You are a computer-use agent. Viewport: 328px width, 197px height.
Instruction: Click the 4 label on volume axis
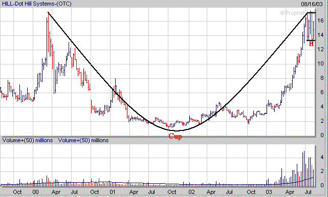click(322, 157)
